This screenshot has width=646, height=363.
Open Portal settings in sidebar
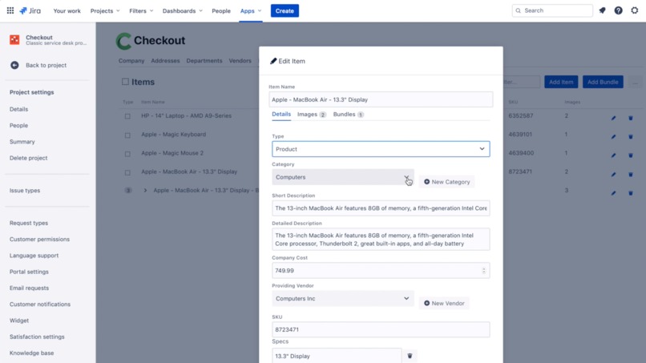pos(29,272)
